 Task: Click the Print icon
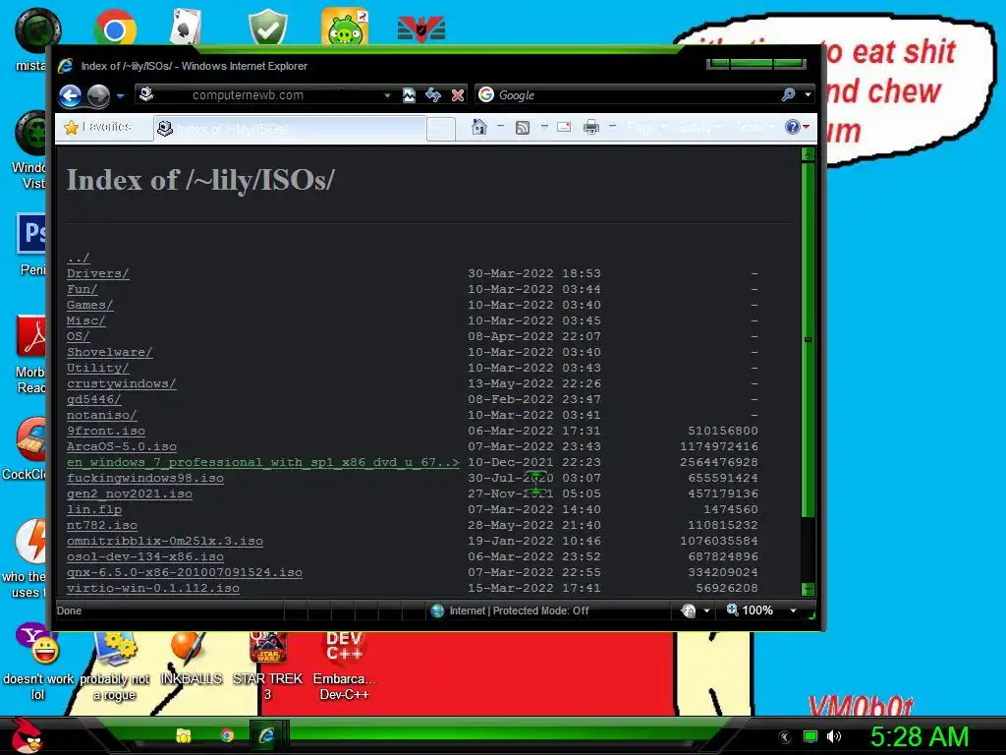(x=590, y=127)
